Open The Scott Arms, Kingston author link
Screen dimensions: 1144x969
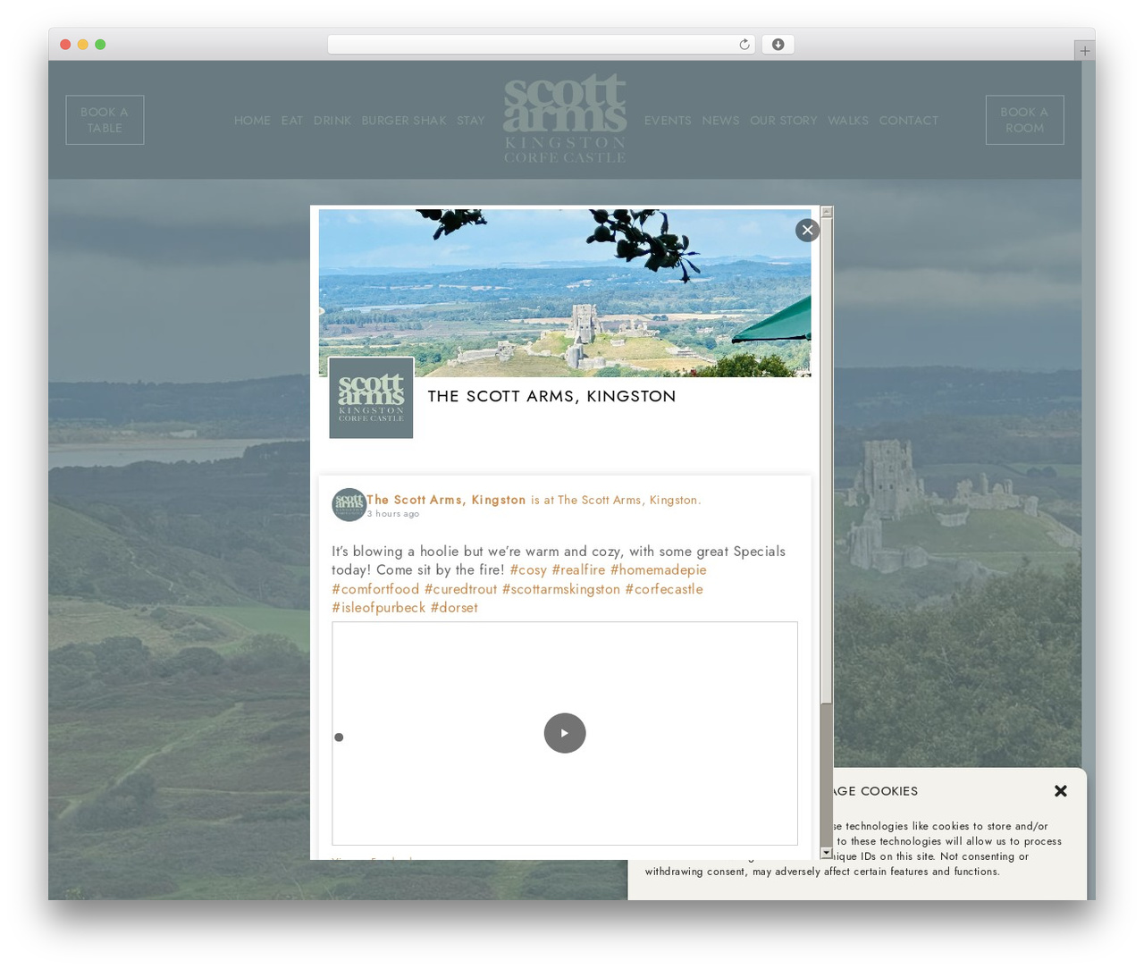pos(446,500)
